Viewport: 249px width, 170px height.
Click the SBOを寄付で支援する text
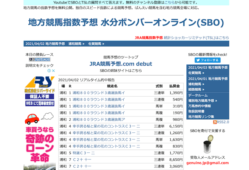point(207,131)
